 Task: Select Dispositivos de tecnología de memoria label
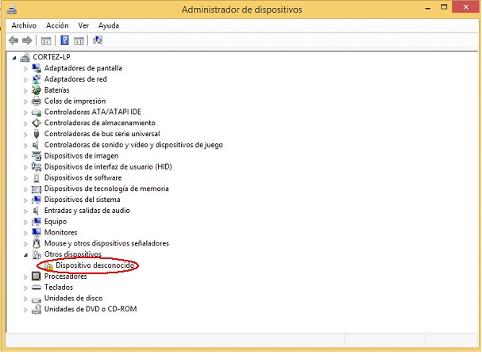pos(106,189)
